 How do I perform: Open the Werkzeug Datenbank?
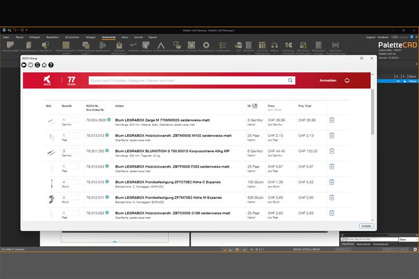[x=288, y=48]
